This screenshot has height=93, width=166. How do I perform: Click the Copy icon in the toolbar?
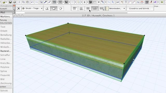[23, 2]
